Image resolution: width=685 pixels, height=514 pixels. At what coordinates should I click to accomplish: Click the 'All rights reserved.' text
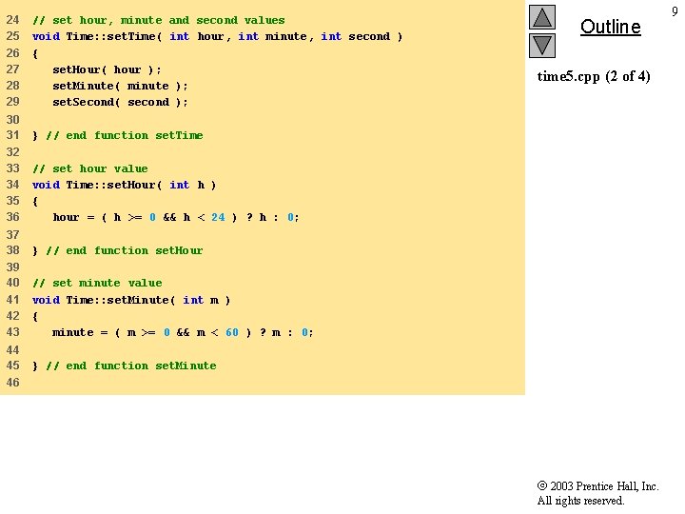click(580, 501)
